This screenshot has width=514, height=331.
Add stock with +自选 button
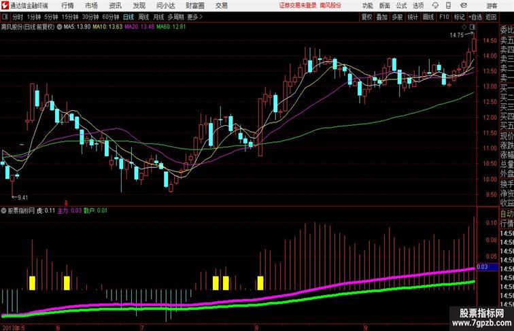coord(475,17)
